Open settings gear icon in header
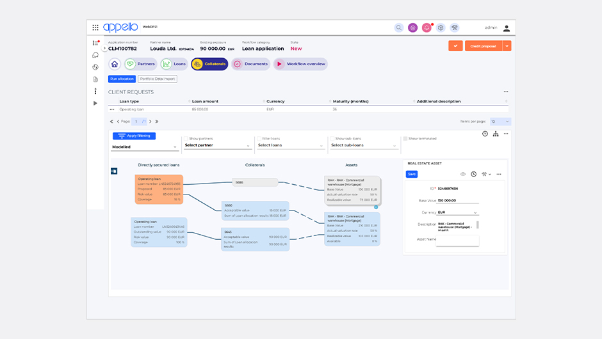The width and height of the screenshot is (602, 339). (x=441, y=28)
